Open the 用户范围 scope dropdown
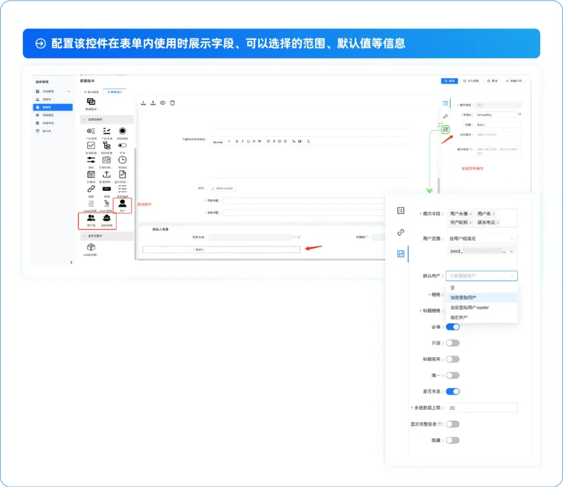Image resolution: width=563 pixels, height=487 pixels. [x=481, y=238]
